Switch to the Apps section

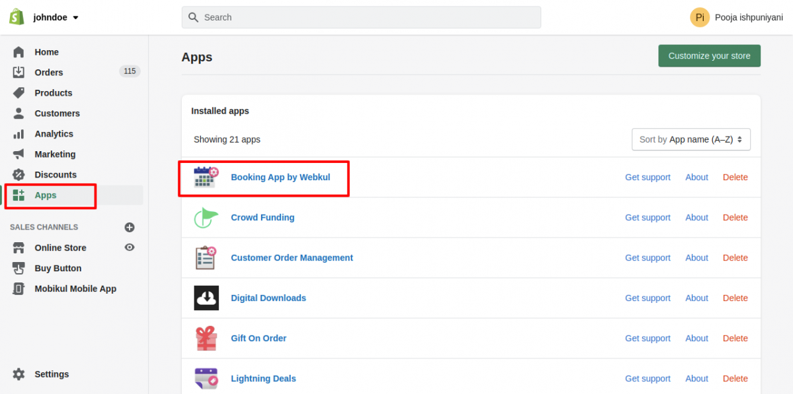[x=45, y=195]
